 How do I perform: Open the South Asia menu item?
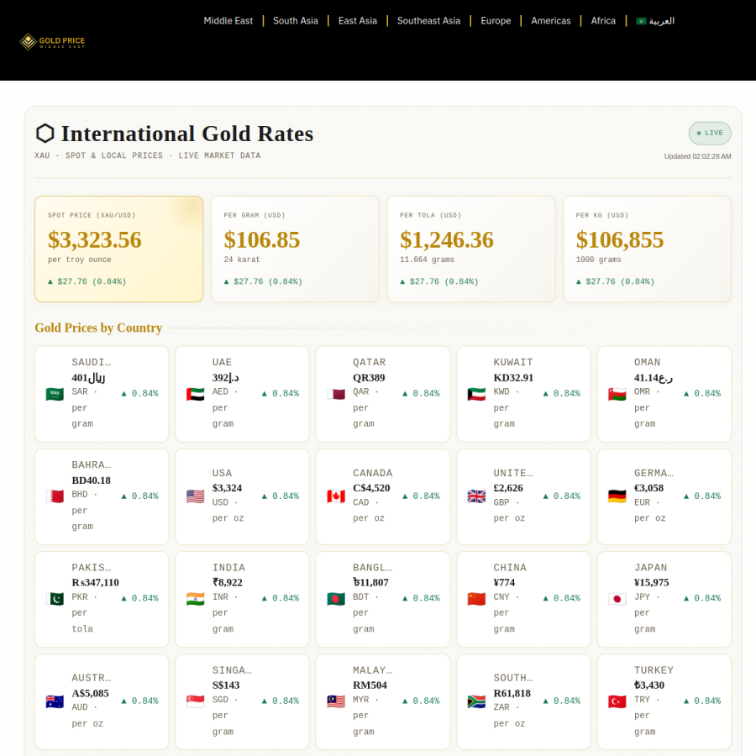pyautogui.click(x=296, y=21)
